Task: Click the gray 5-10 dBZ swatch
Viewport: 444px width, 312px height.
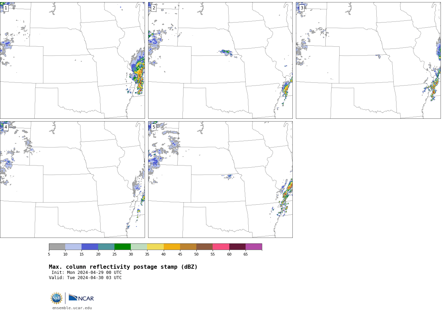Action: (x=57, y=247)
